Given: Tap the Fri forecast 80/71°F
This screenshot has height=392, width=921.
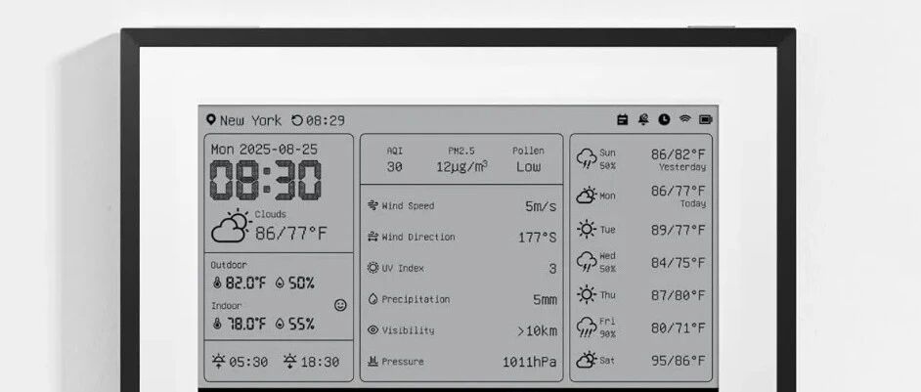Looking at the screenshot, I should point(679,327).
